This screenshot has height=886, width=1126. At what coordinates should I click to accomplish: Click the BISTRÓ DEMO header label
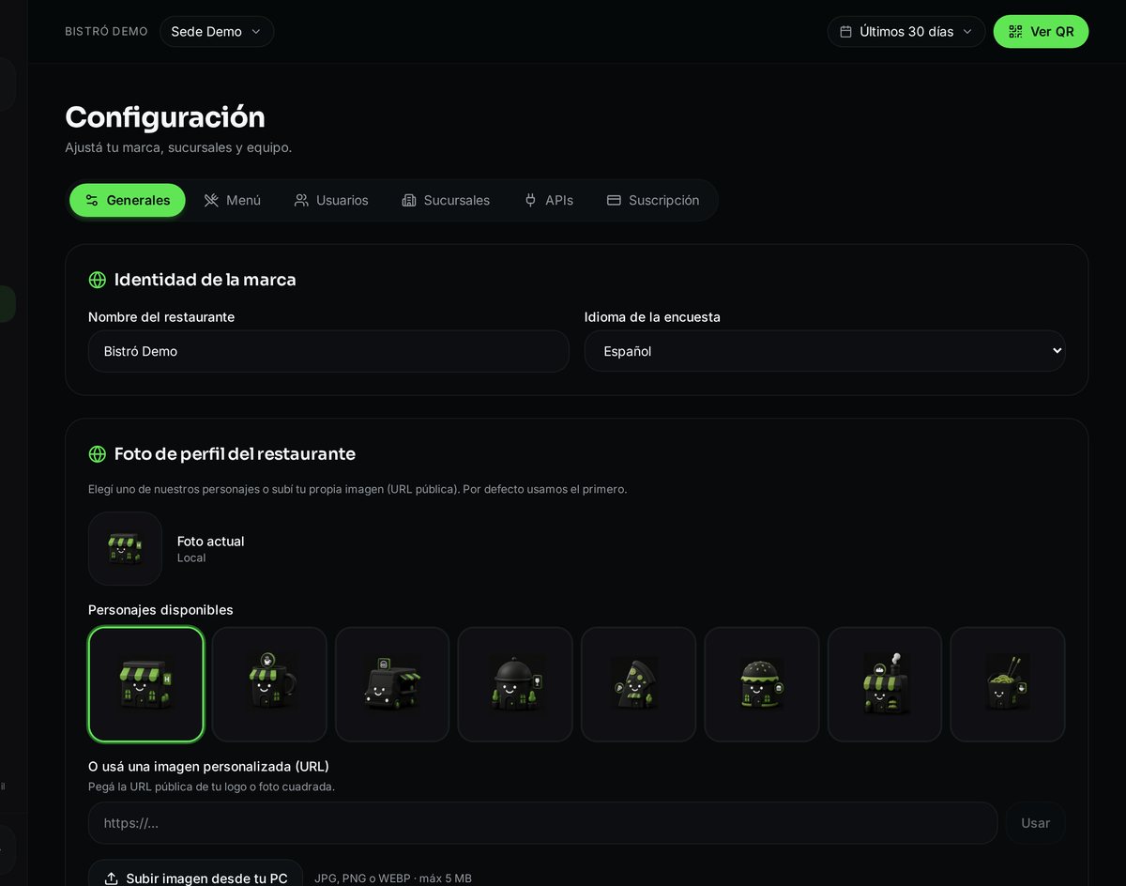pyautogui.click(x=106, y=32)
